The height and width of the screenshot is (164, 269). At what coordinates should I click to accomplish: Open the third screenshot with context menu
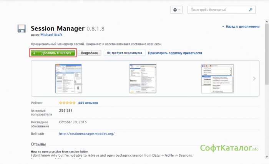click(x=218, y=79)
